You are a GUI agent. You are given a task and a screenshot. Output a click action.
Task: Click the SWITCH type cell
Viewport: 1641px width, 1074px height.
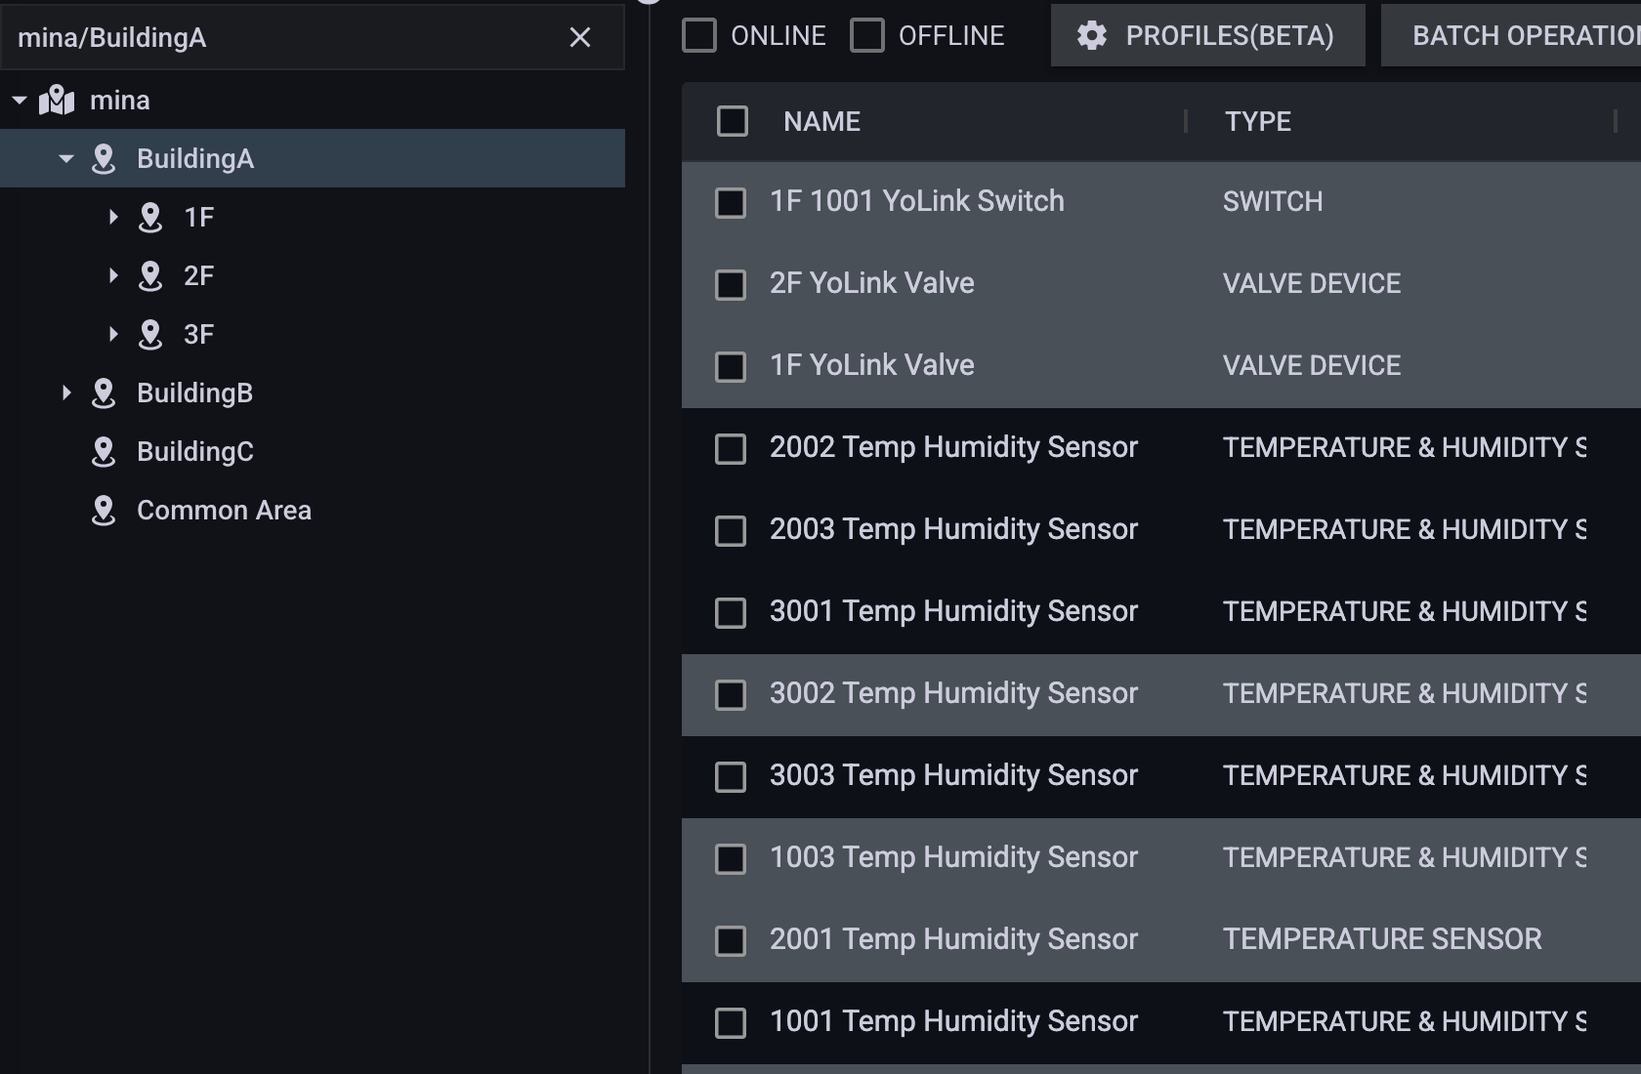pos(1273,201)
